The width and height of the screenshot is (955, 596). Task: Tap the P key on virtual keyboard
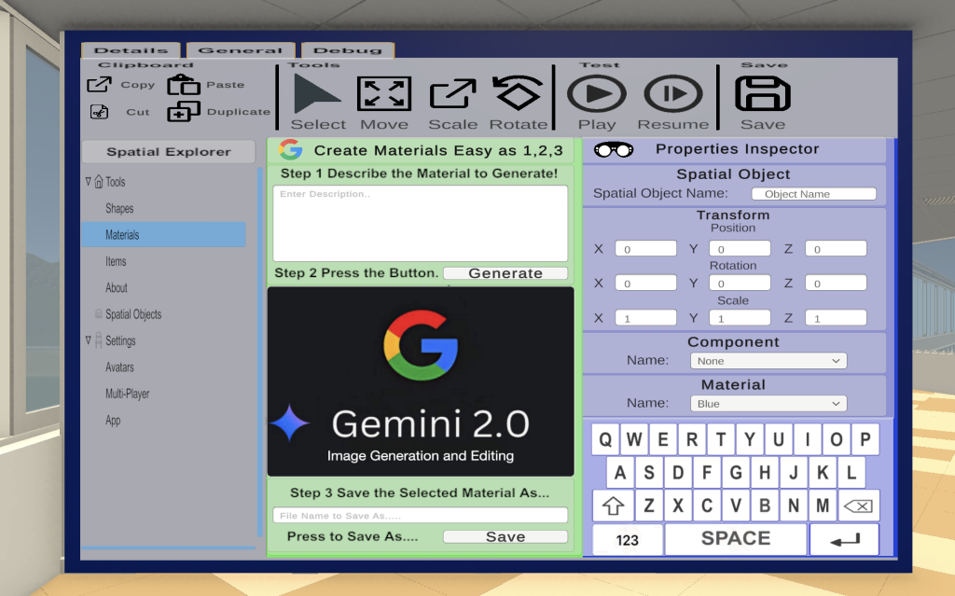865,439
